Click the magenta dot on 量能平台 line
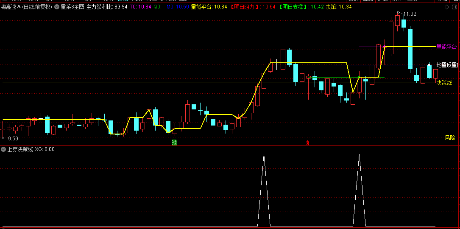The height and width of the screenshot is (229, 460). tap(384, 47)
